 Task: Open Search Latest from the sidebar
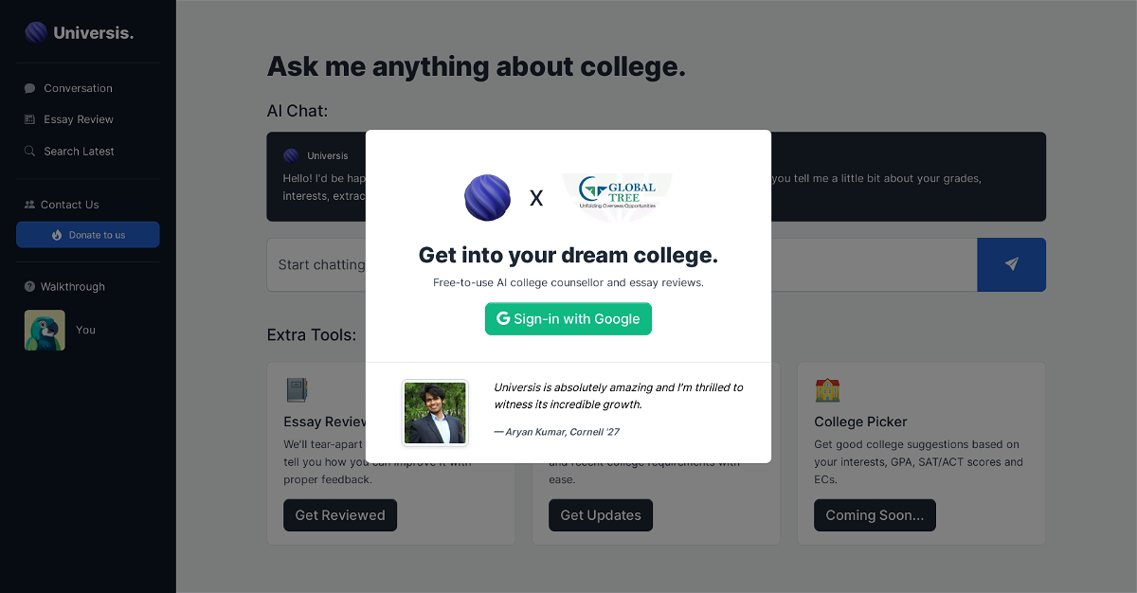tap(79, 152)
